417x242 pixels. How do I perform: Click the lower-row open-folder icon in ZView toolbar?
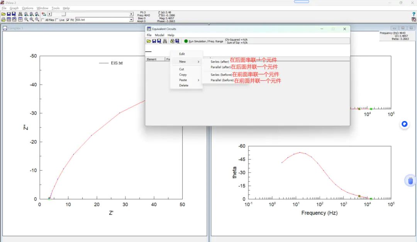point(3,20)
